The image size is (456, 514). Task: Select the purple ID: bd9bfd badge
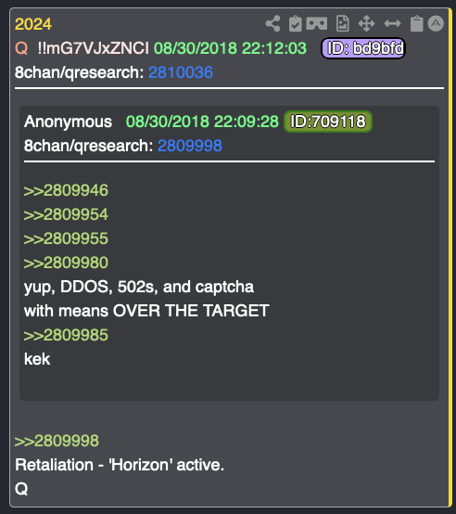363,48
